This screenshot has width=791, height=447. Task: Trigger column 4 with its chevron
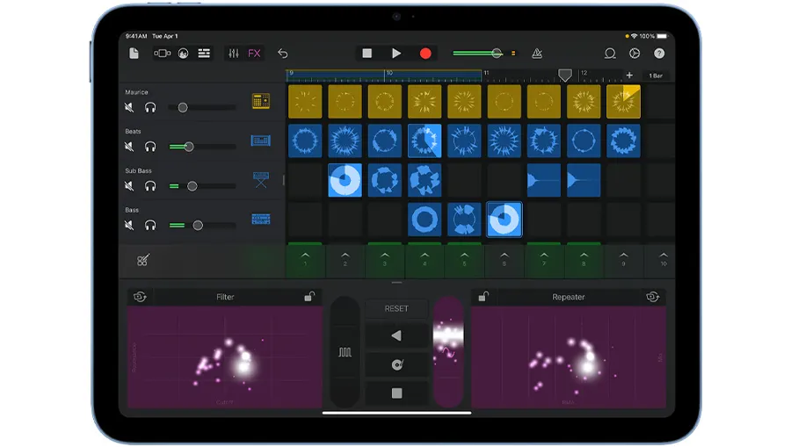pyautogui.click(x=425, y=260)
